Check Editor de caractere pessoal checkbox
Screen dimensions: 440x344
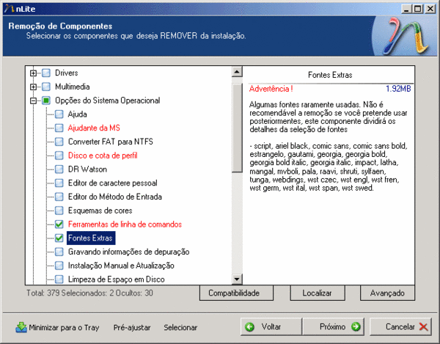tap(59, 183)
